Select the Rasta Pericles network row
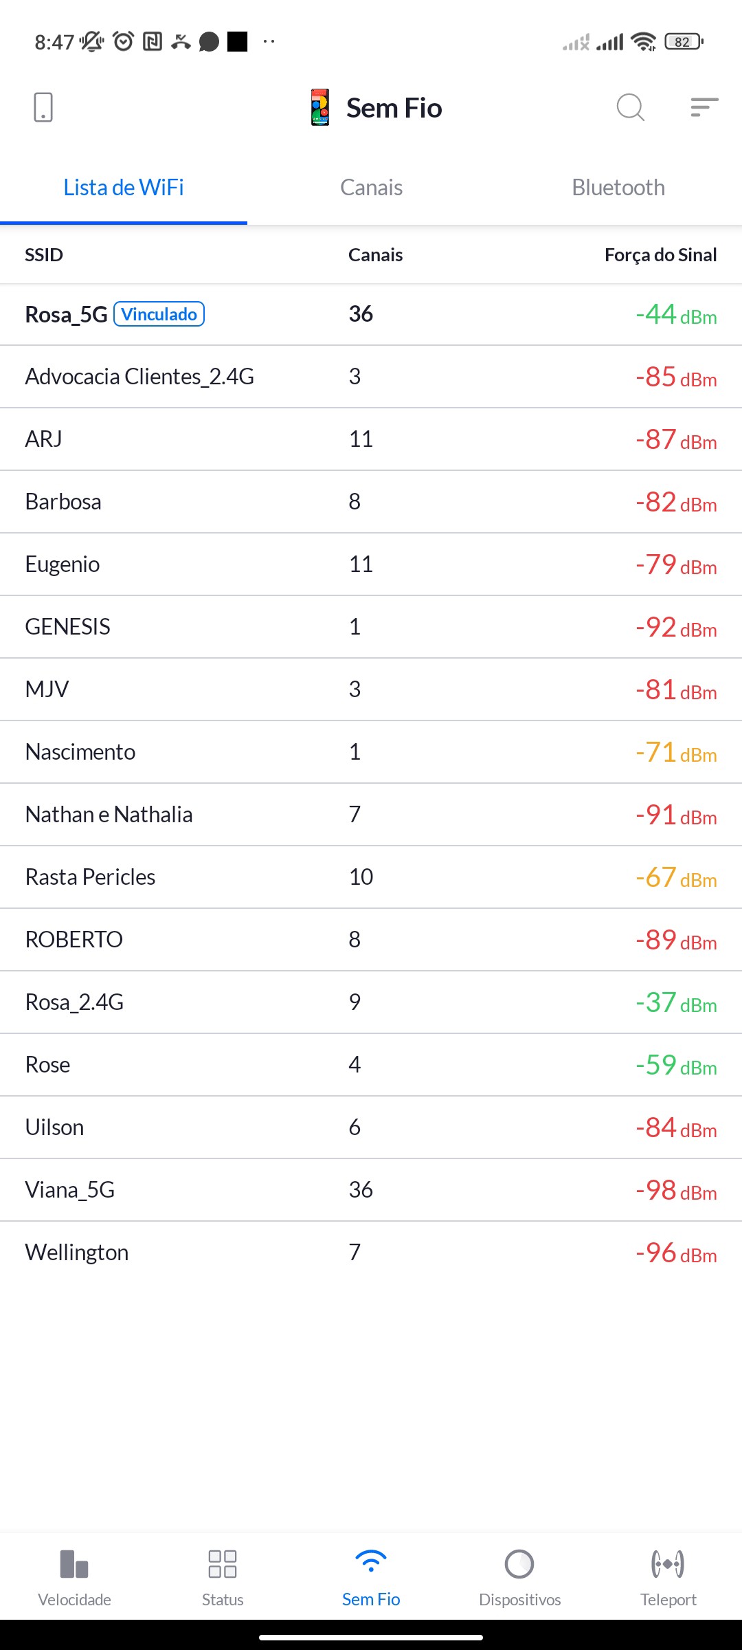This screenshot has width=742, height=1650. coord(371,877)
